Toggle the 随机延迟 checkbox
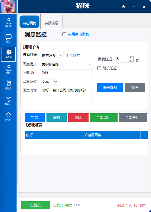 pyautogui.click(x=99, y=68)
